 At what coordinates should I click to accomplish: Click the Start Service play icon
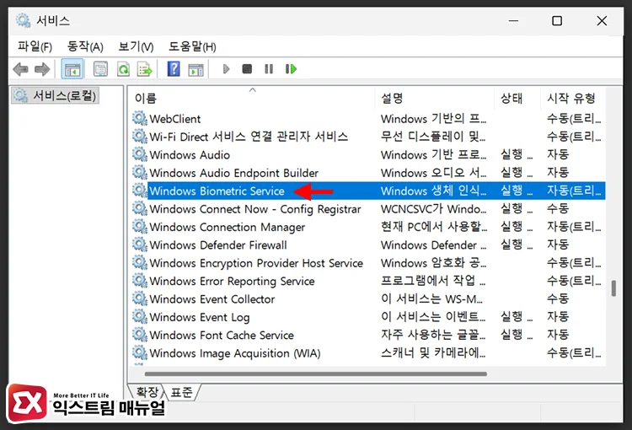226,69
